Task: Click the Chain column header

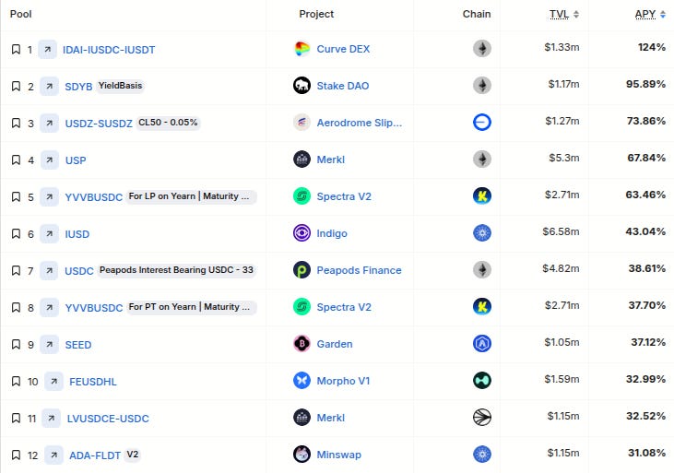Action: pyautogui.click(x=477, y=14)
